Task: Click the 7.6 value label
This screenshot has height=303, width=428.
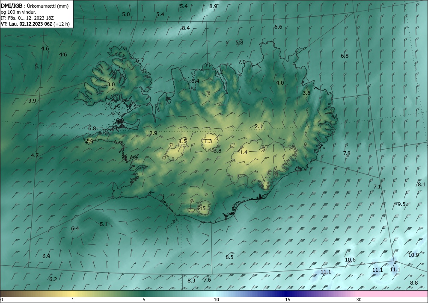Action: click(x=207, y=280)
